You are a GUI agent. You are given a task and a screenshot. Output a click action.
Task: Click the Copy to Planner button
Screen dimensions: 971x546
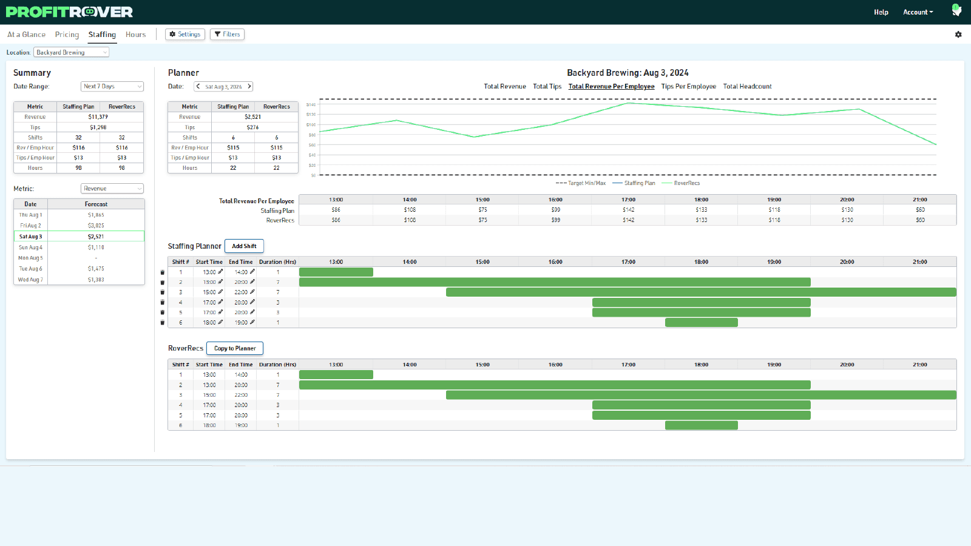coord(235,348)
